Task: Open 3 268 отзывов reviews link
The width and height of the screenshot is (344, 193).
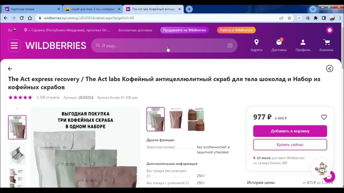Action: tap(48, 98)
